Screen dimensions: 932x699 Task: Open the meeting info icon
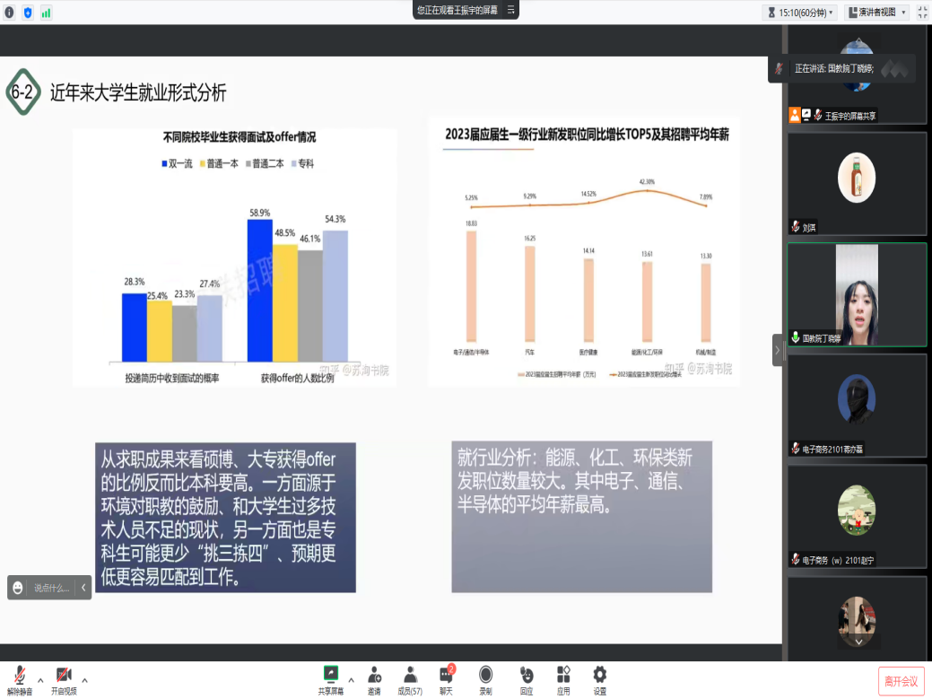(x=9, y=13)
